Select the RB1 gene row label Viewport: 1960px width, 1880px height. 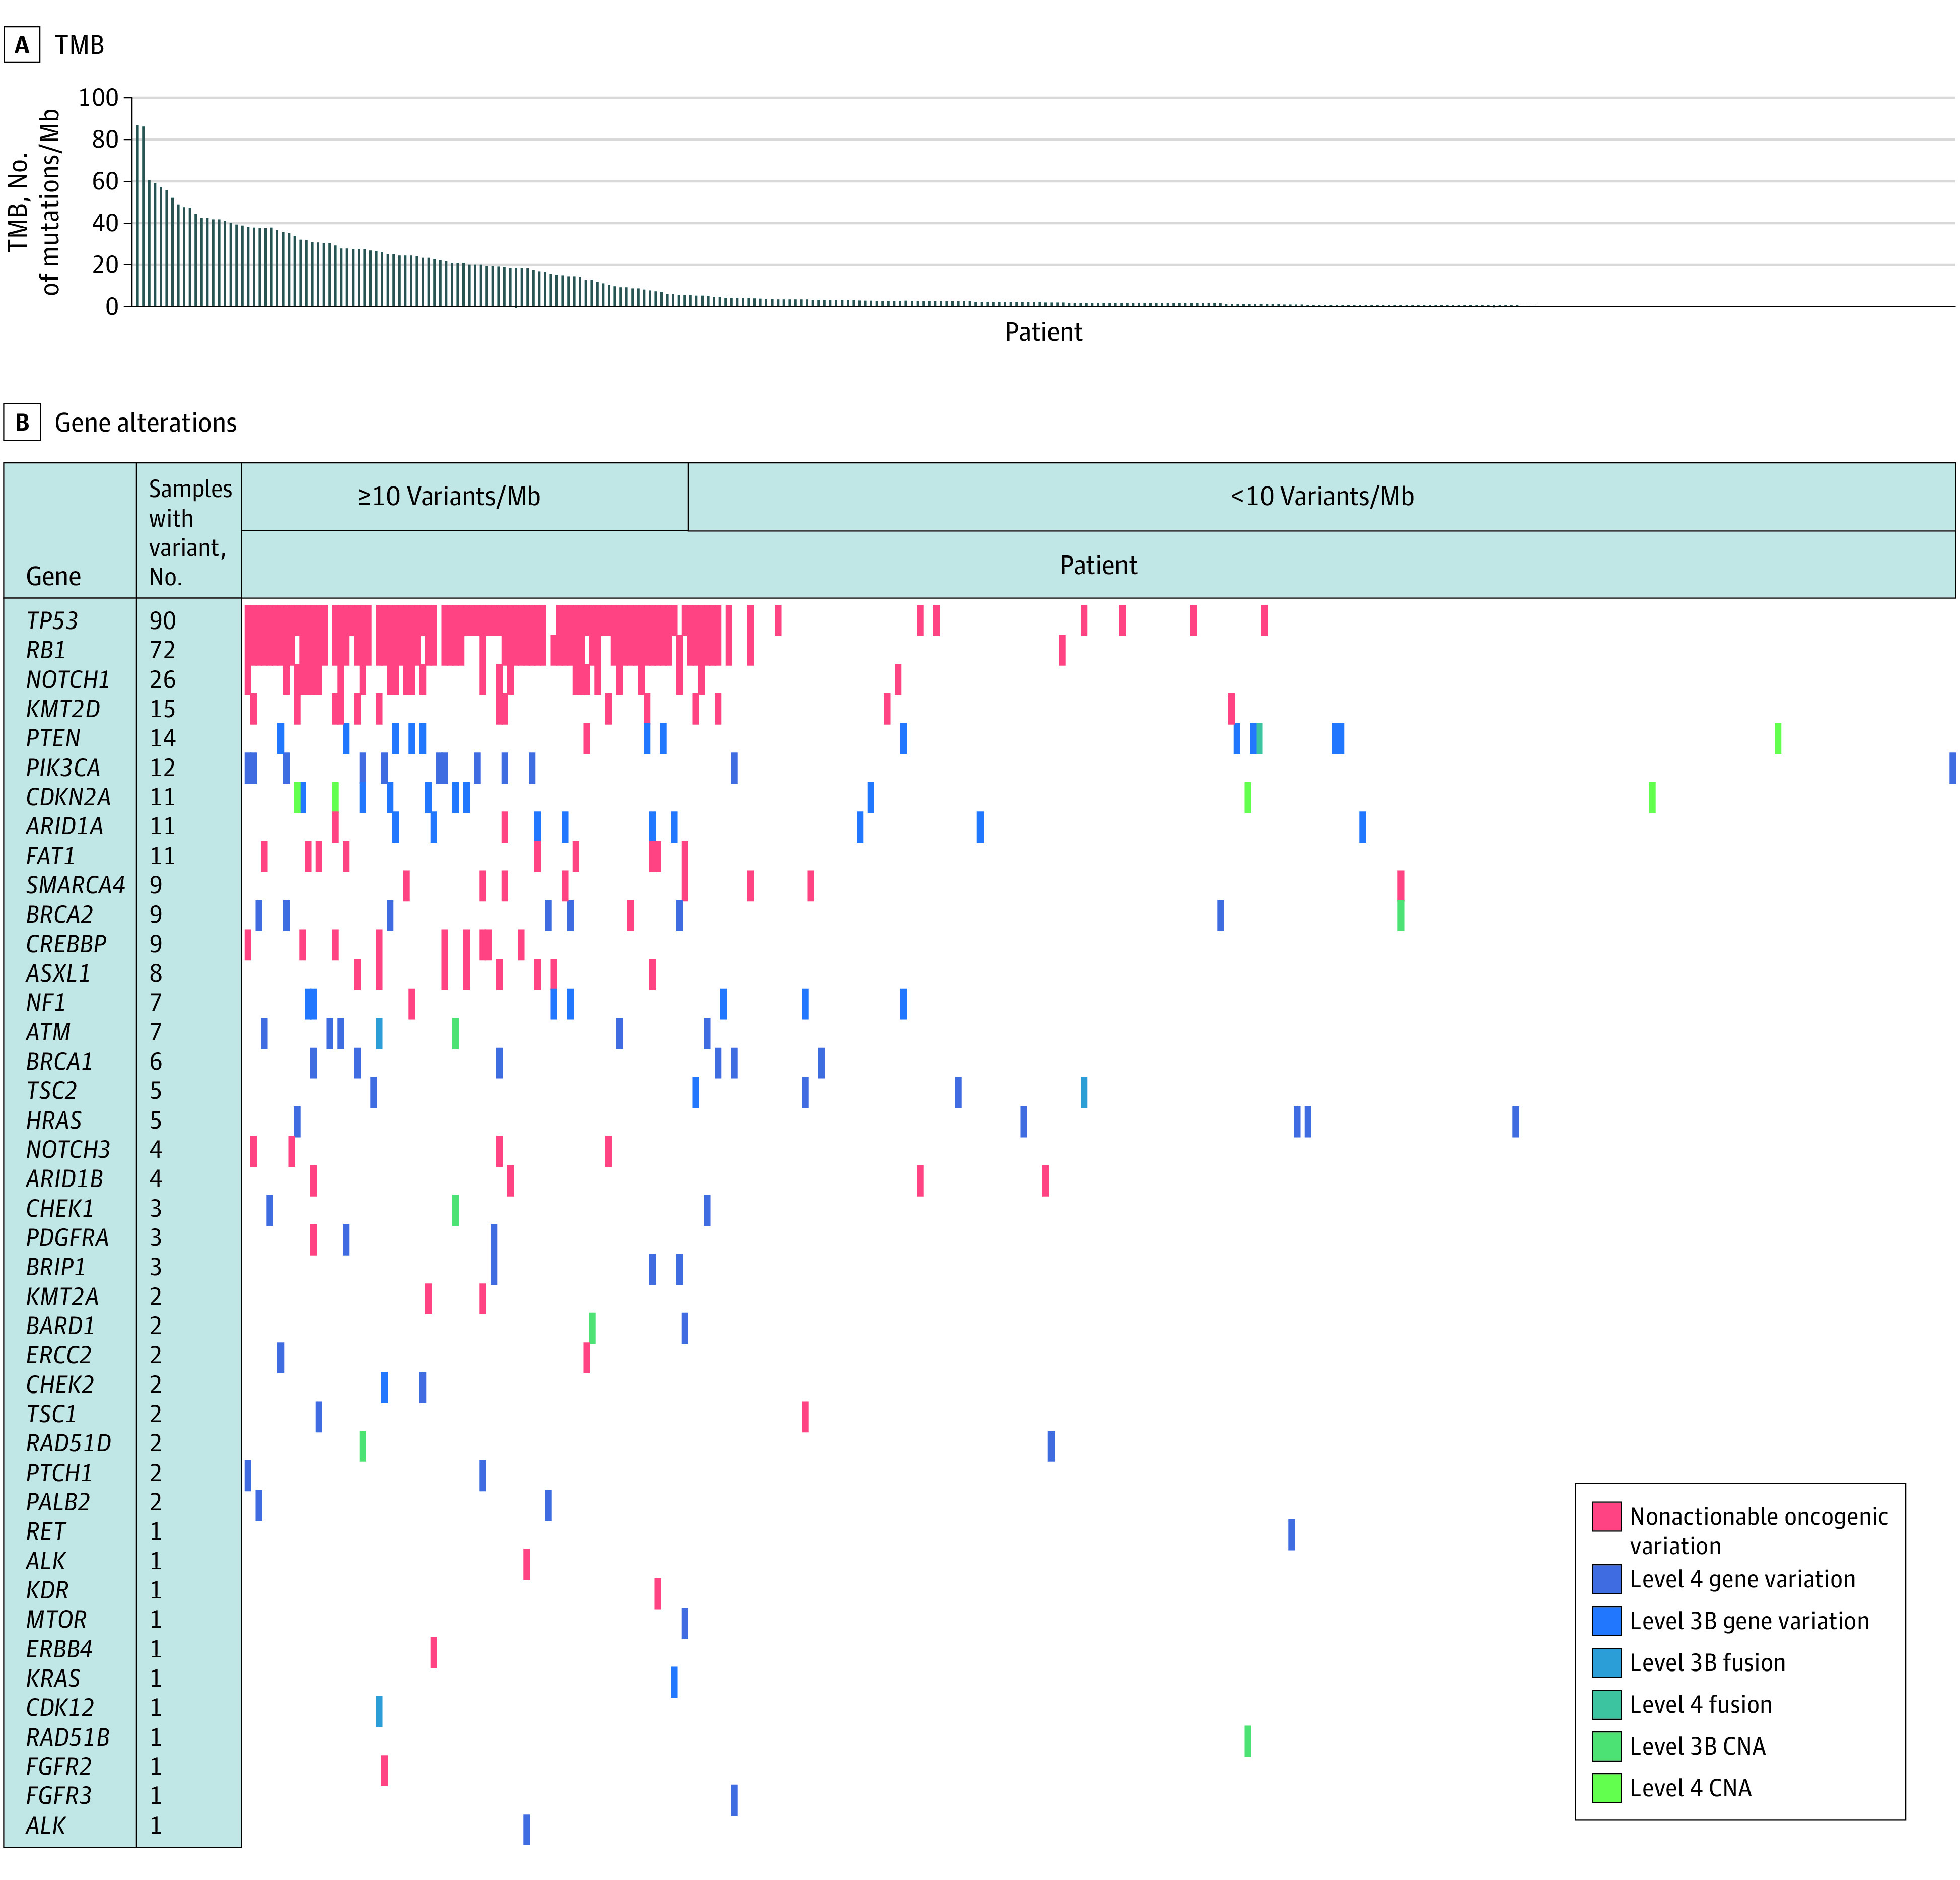45,650
